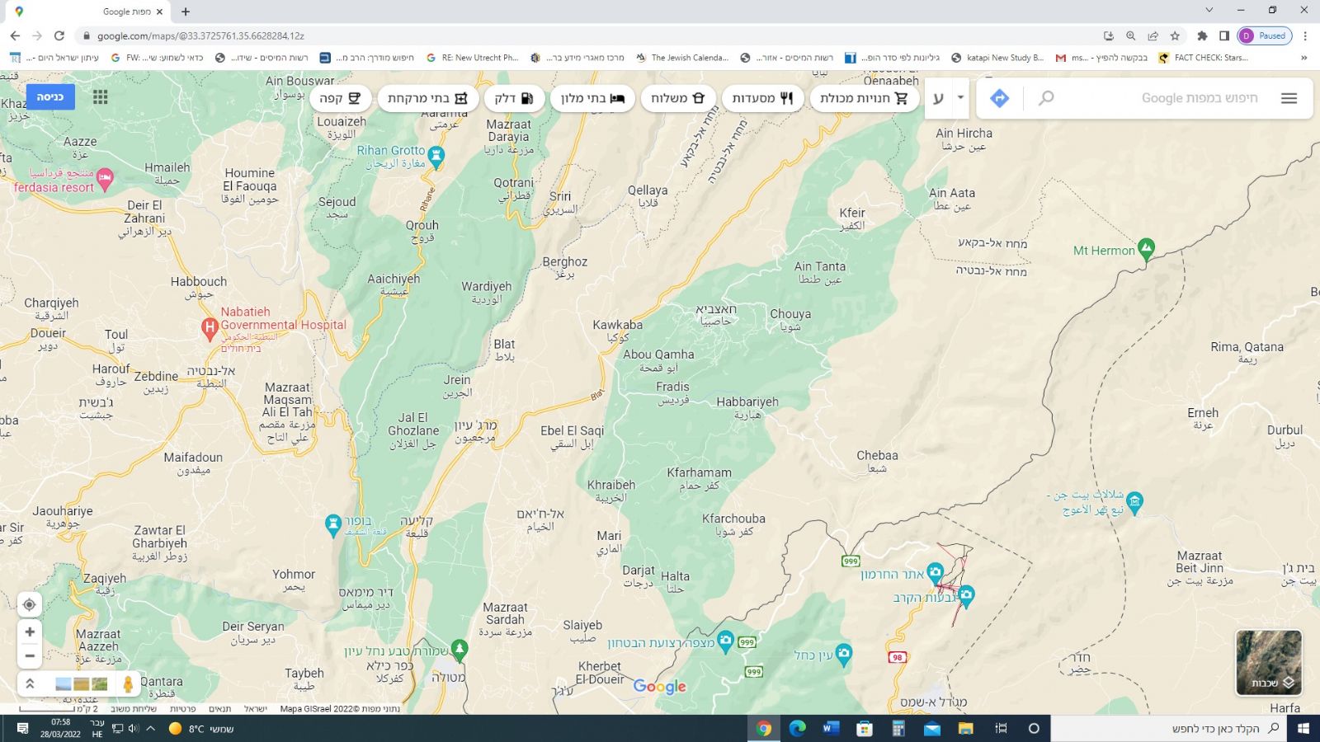This screenshot has width=1320, height=742.
Task: Open Microsoft Word from the taskbar
Action: [831, 728]
